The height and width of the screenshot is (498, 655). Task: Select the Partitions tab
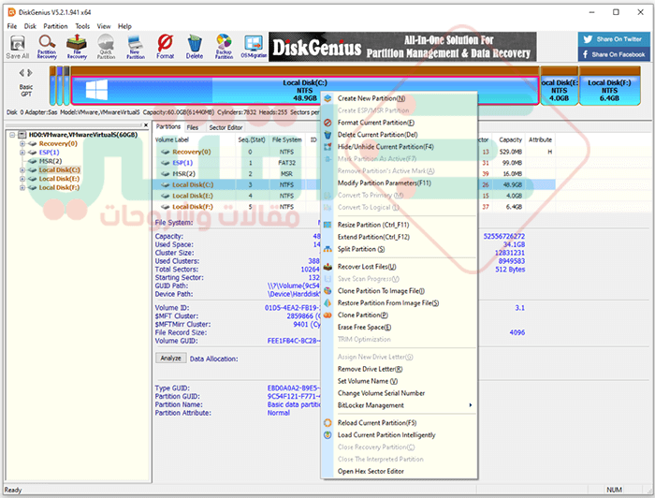point(168,126)
